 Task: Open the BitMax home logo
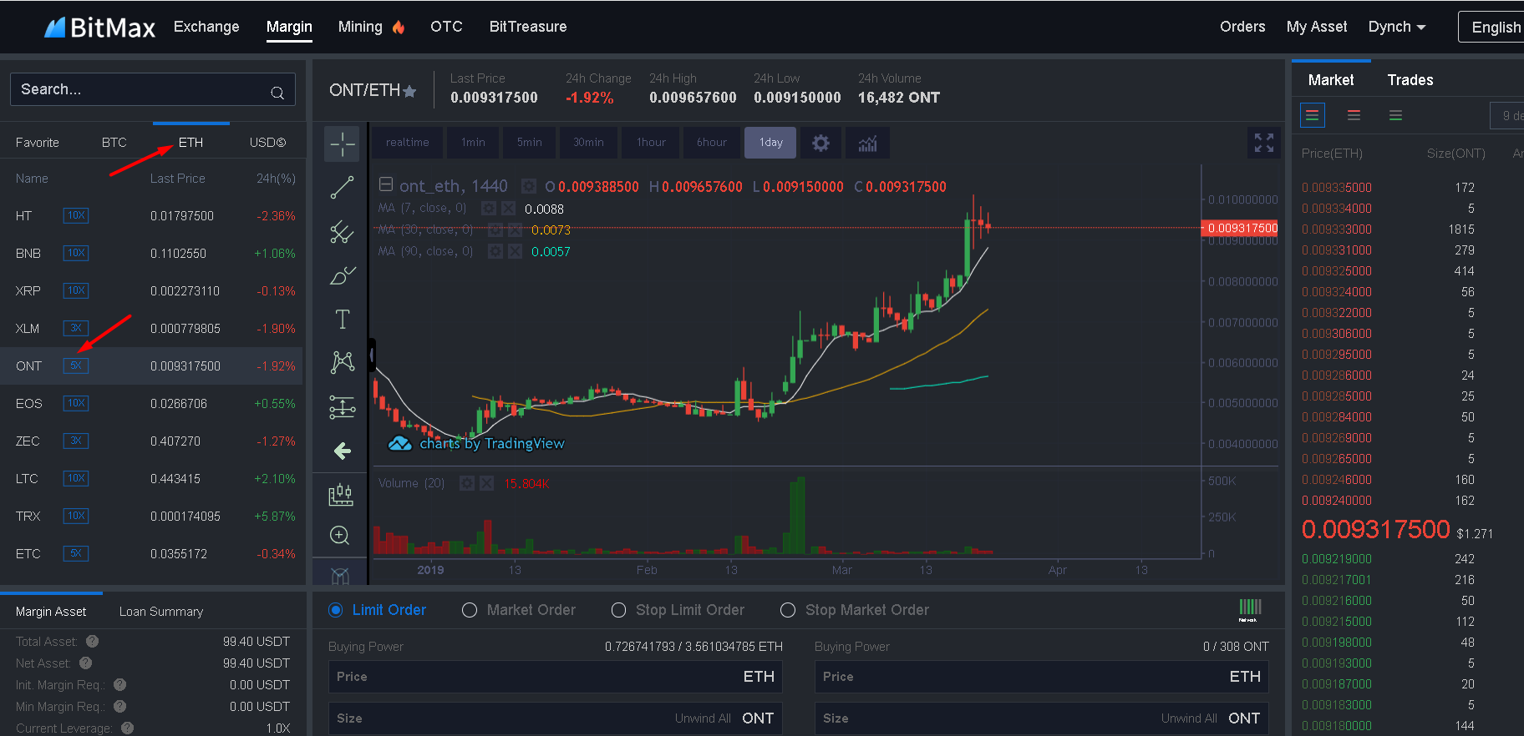coord(99,28)
